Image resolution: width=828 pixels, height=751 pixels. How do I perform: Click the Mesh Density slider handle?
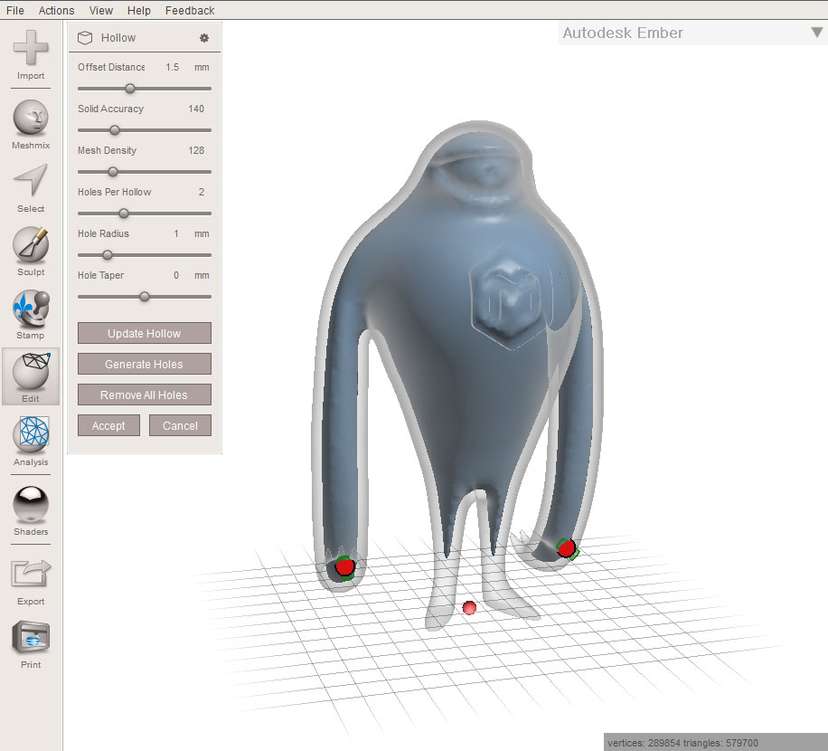pyautogui.click(x=112, y=172)
